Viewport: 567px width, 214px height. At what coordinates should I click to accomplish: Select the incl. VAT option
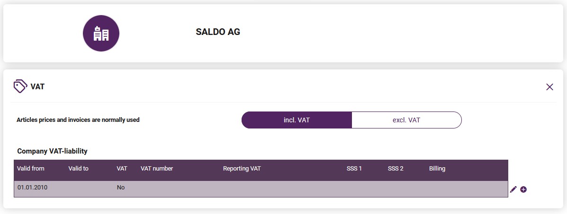click(x=297, y=120)
